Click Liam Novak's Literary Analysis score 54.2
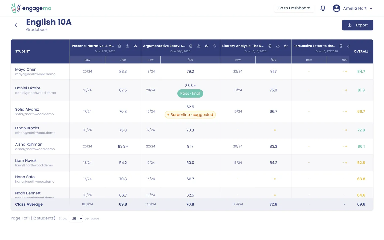 click(273, 163)
